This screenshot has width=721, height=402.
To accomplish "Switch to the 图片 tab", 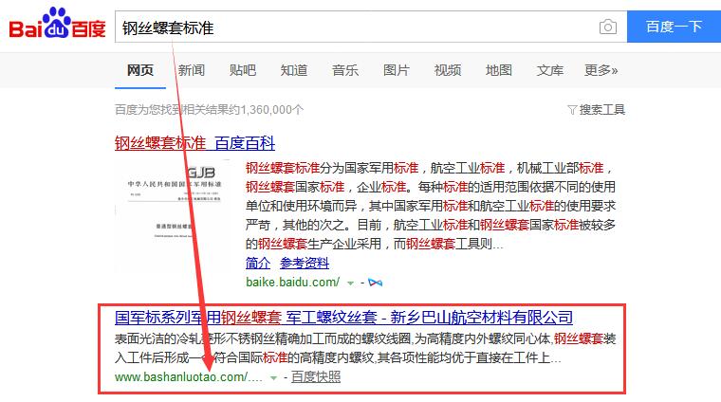I will point(396,70).
